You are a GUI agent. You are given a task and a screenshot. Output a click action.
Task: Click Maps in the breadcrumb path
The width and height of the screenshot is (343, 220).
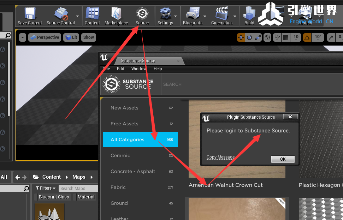tap(79, 177)
